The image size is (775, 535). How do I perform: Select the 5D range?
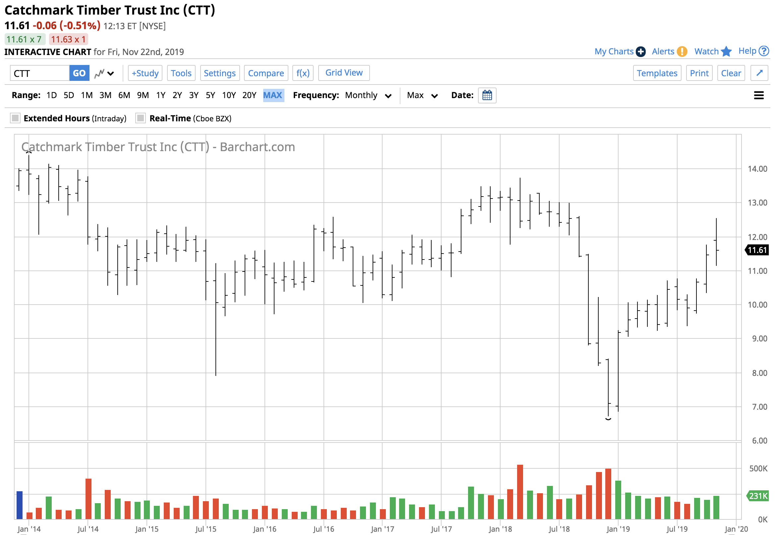pos(69,95)
